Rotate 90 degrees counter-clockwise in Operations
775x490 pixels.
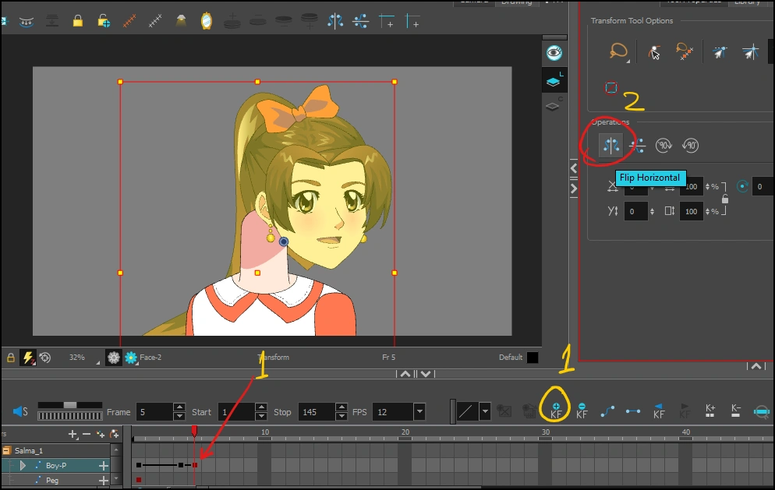pos(690,145)
